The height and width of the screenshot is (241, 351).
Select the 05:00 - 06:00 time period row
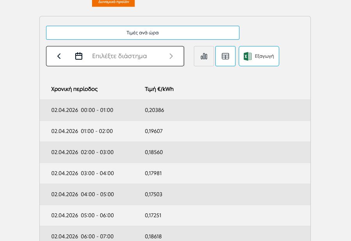83,216
